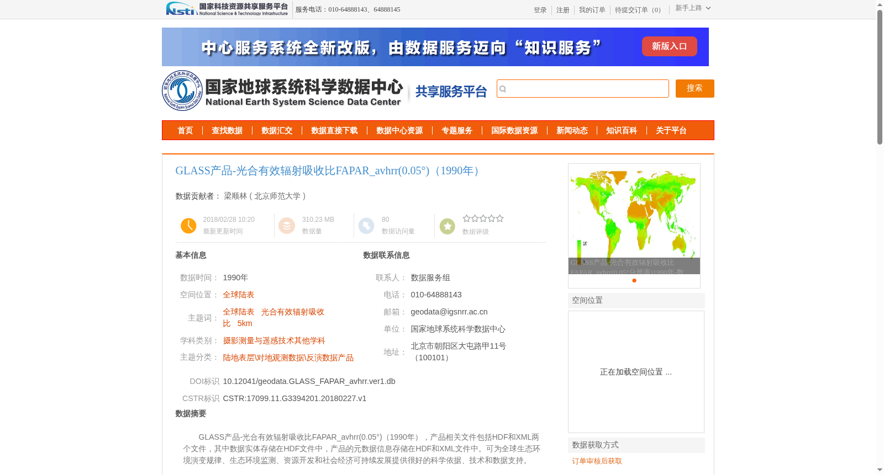Click the data visit count icon
This screenshot has width=884, height=475.
(366, 226)
